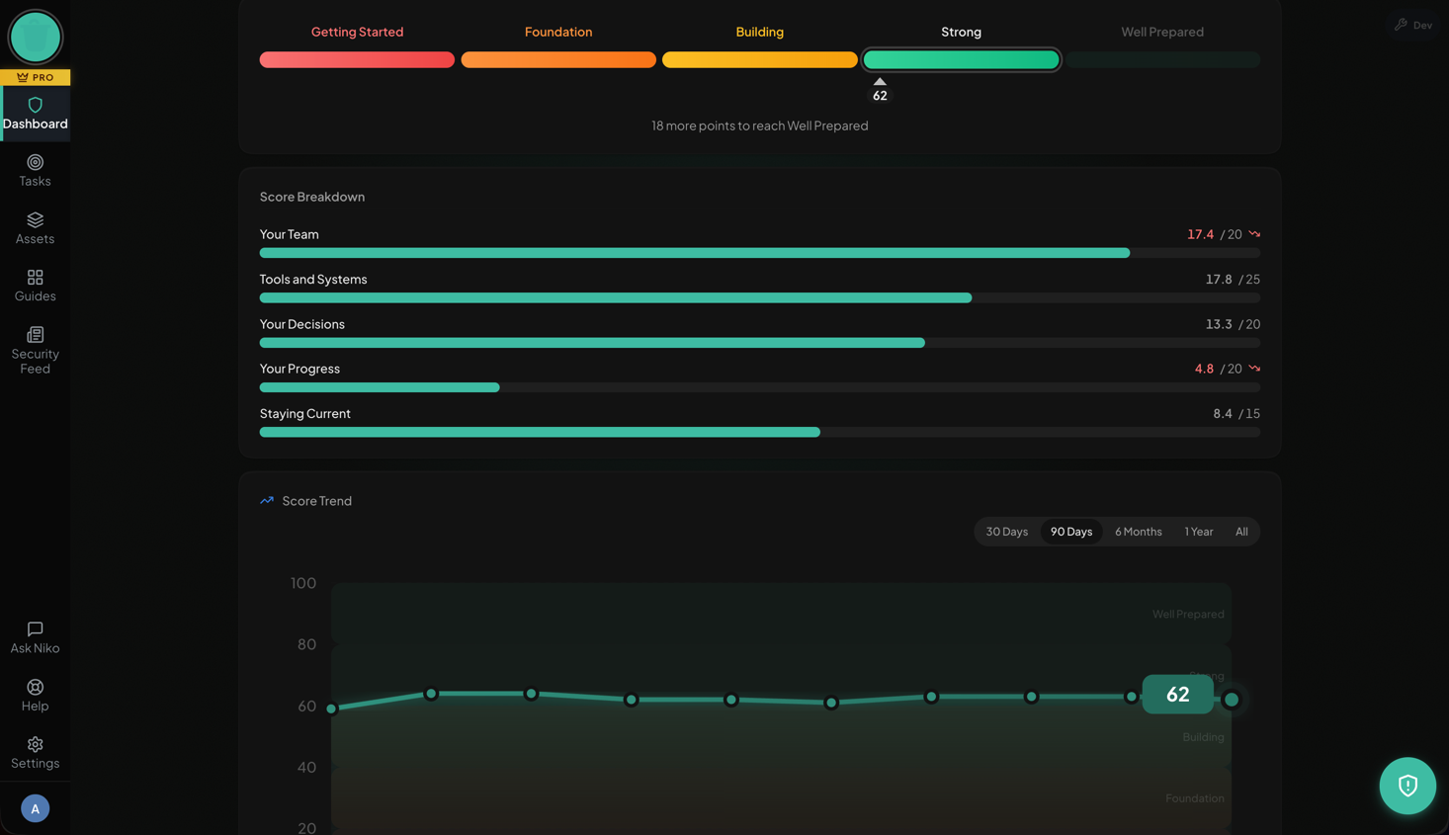This screenshot has height=835, width=1449.
Task: Open the Help lifebuoy icon
Action: tap(35, 688)
